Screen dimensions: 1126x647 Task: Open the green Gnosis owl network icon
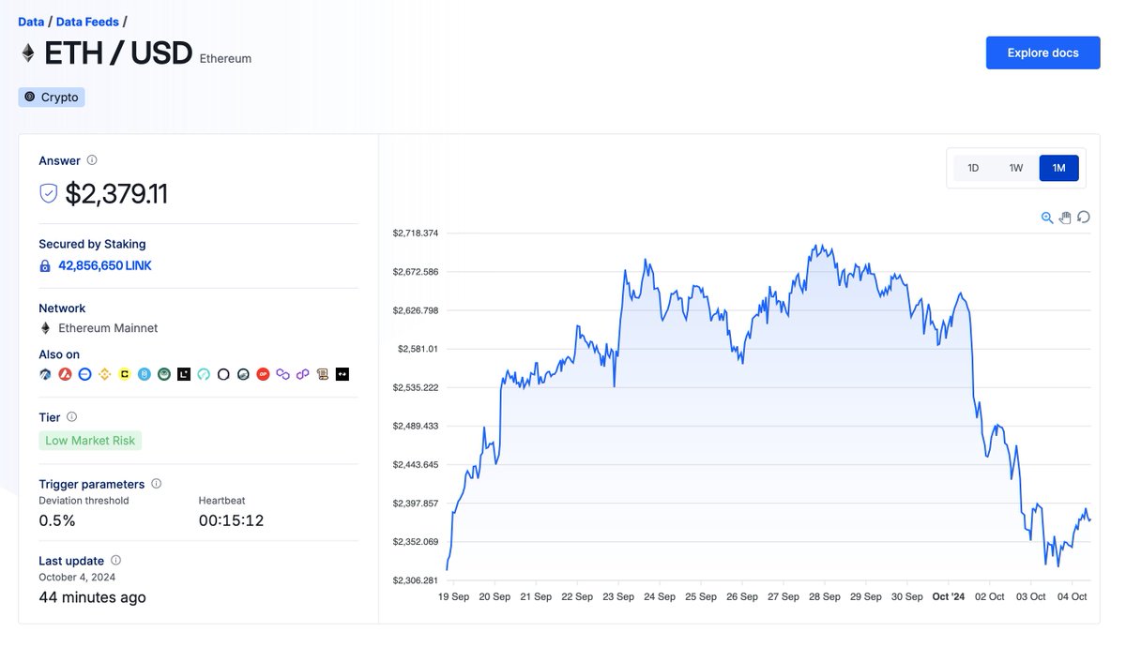coord(164,374)
